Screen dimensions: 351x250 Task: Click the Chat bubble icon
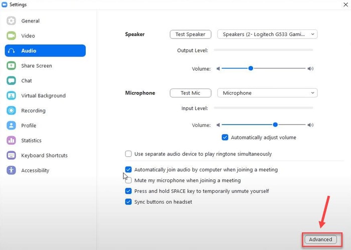click(x=11, y=80)
